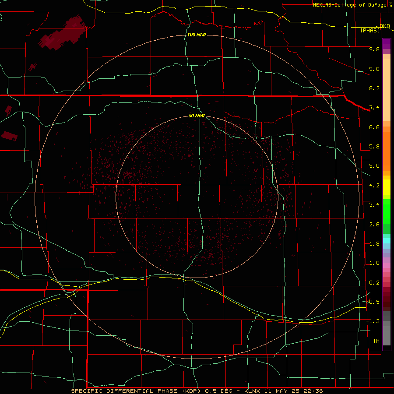Click the 11 MAY 25 22:36 timestamp
Image resolution: width=394 pixels, height=394 pixels.
pos(293,391)
